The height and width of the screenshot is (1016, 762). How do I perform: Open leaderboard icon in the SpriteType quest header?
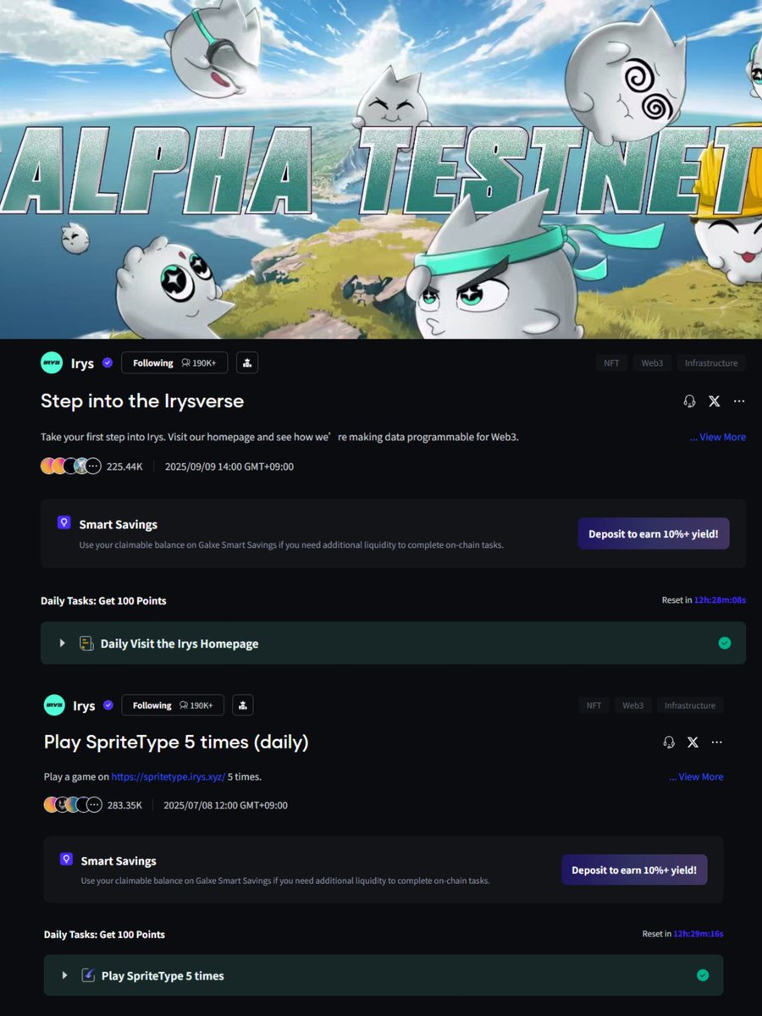coord(242,705)
